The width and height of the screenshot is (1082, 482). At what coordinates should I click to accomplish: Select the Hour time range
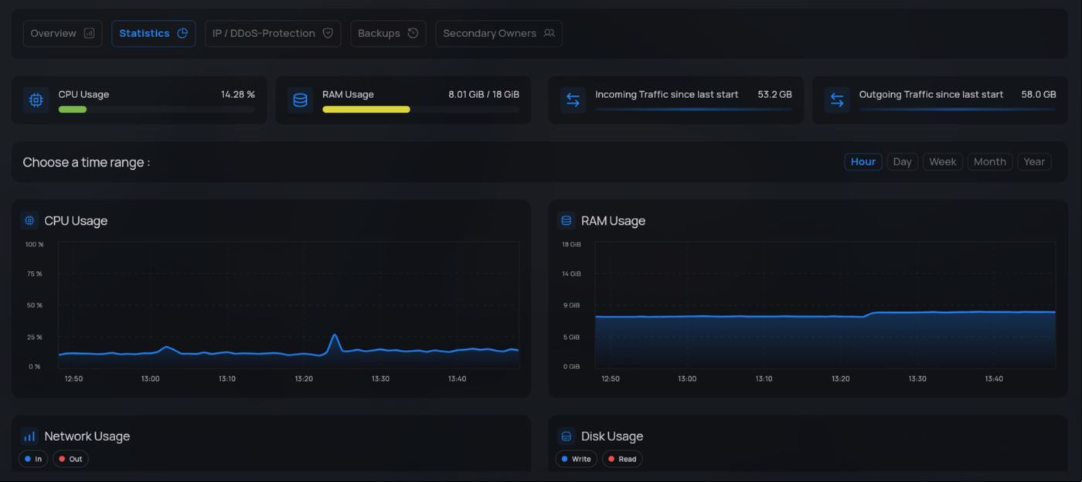(x=863, y=161)
